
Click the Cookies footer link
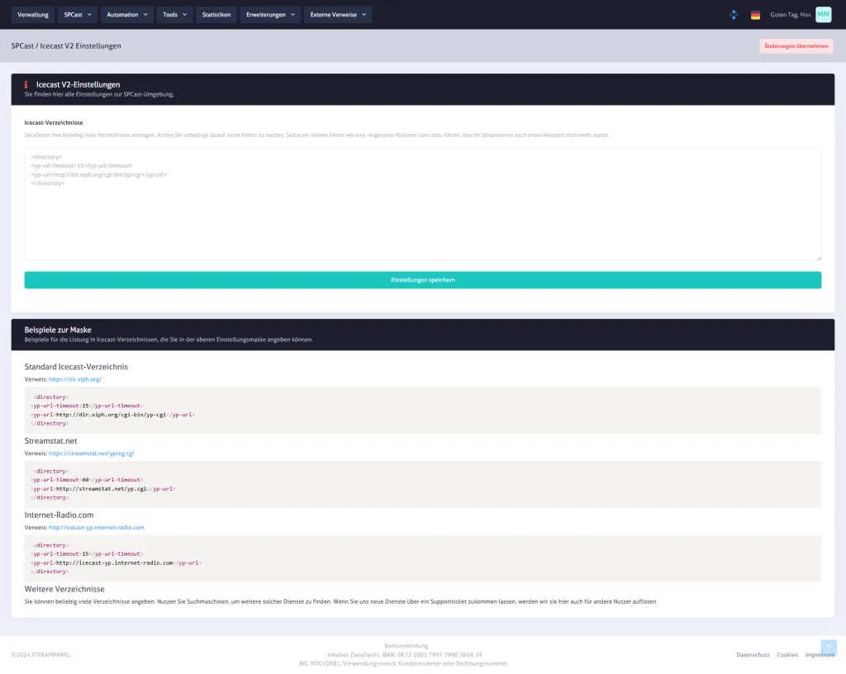[787, 654]
